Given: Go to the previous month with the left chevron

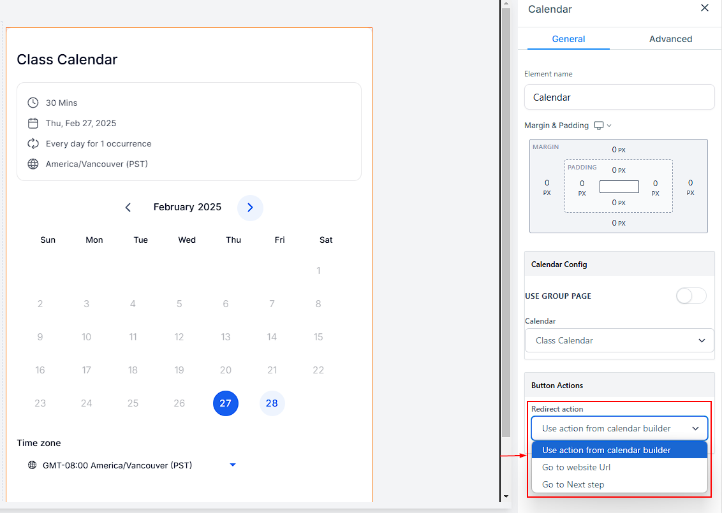Looking at the screenshot, I should [x=128, y=208].
